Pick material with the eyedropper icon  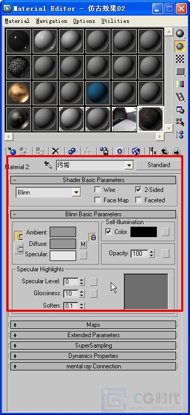[x=48, y=165]
